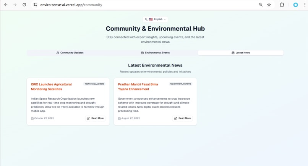Click external-link icon in Fasal Bima card
The height and width of the screenshot is (166, 308).
176,118
